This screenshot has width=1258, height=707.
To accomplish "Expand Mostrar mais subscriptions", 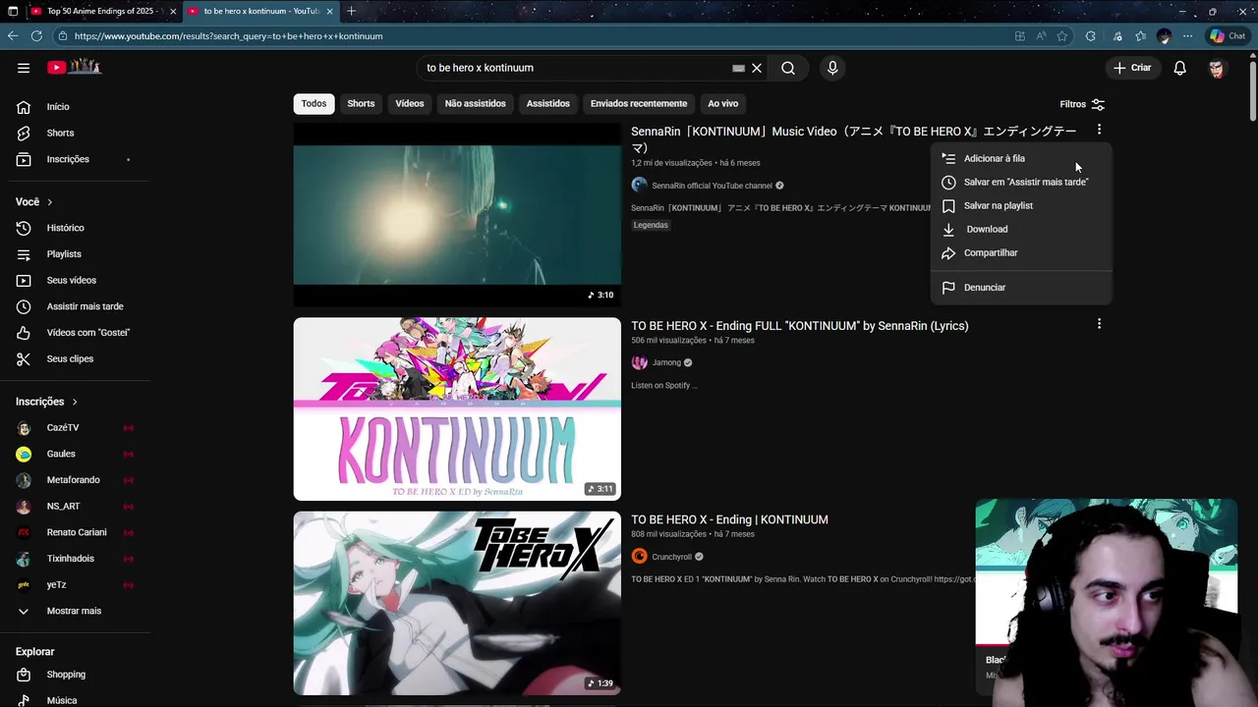I will (x=75, y=611).
